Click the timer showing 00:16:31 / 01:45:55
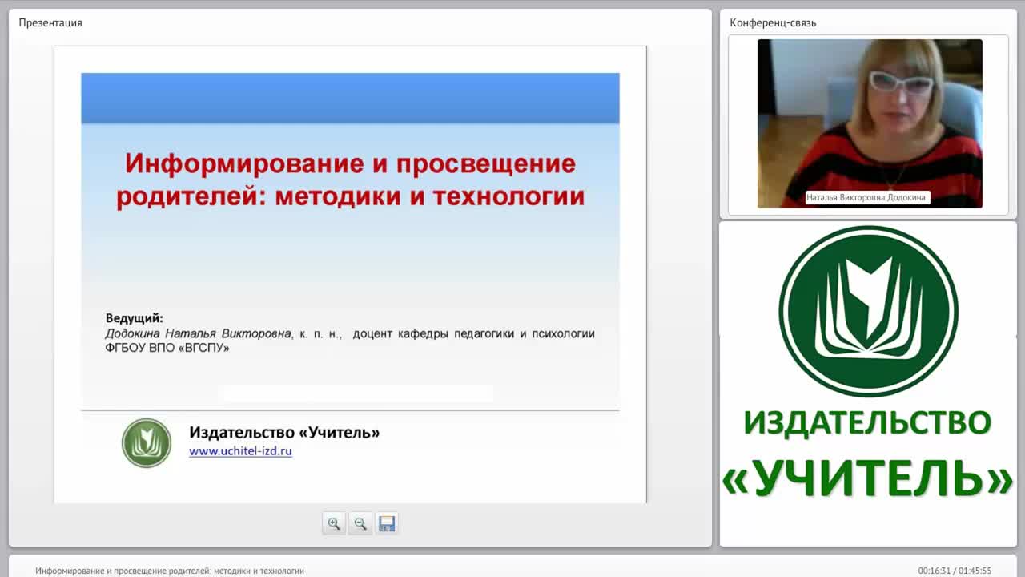Viewport: 1025px width, 577px height. coord(955,571)
